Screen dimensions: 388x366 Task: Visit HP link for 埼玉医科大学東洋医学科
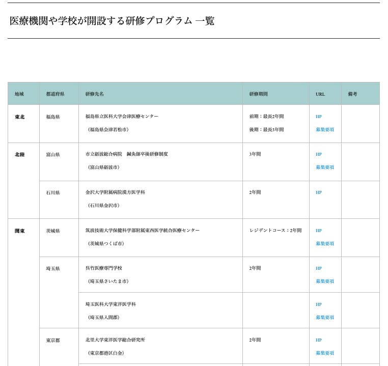click(318, 304)
